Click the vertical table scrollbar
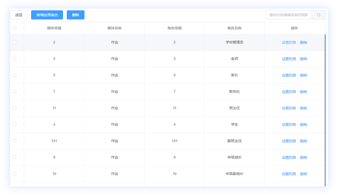Screen dimensions: 338x195 pos(325,104)
